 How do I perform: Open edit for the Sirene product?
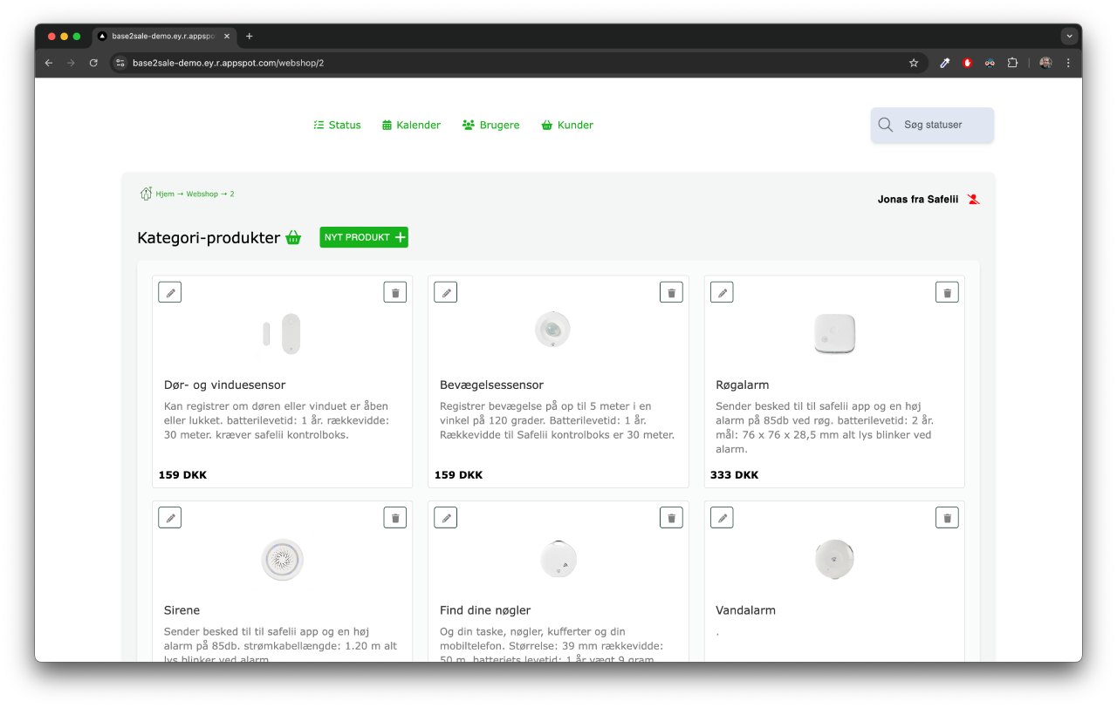[x=170, y=518]
